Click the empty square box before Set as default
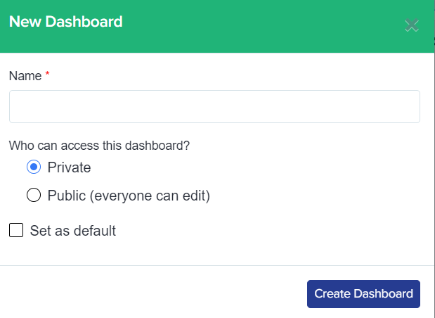The height and width of the screenshot is (318, 435). [x=16, y=230]
